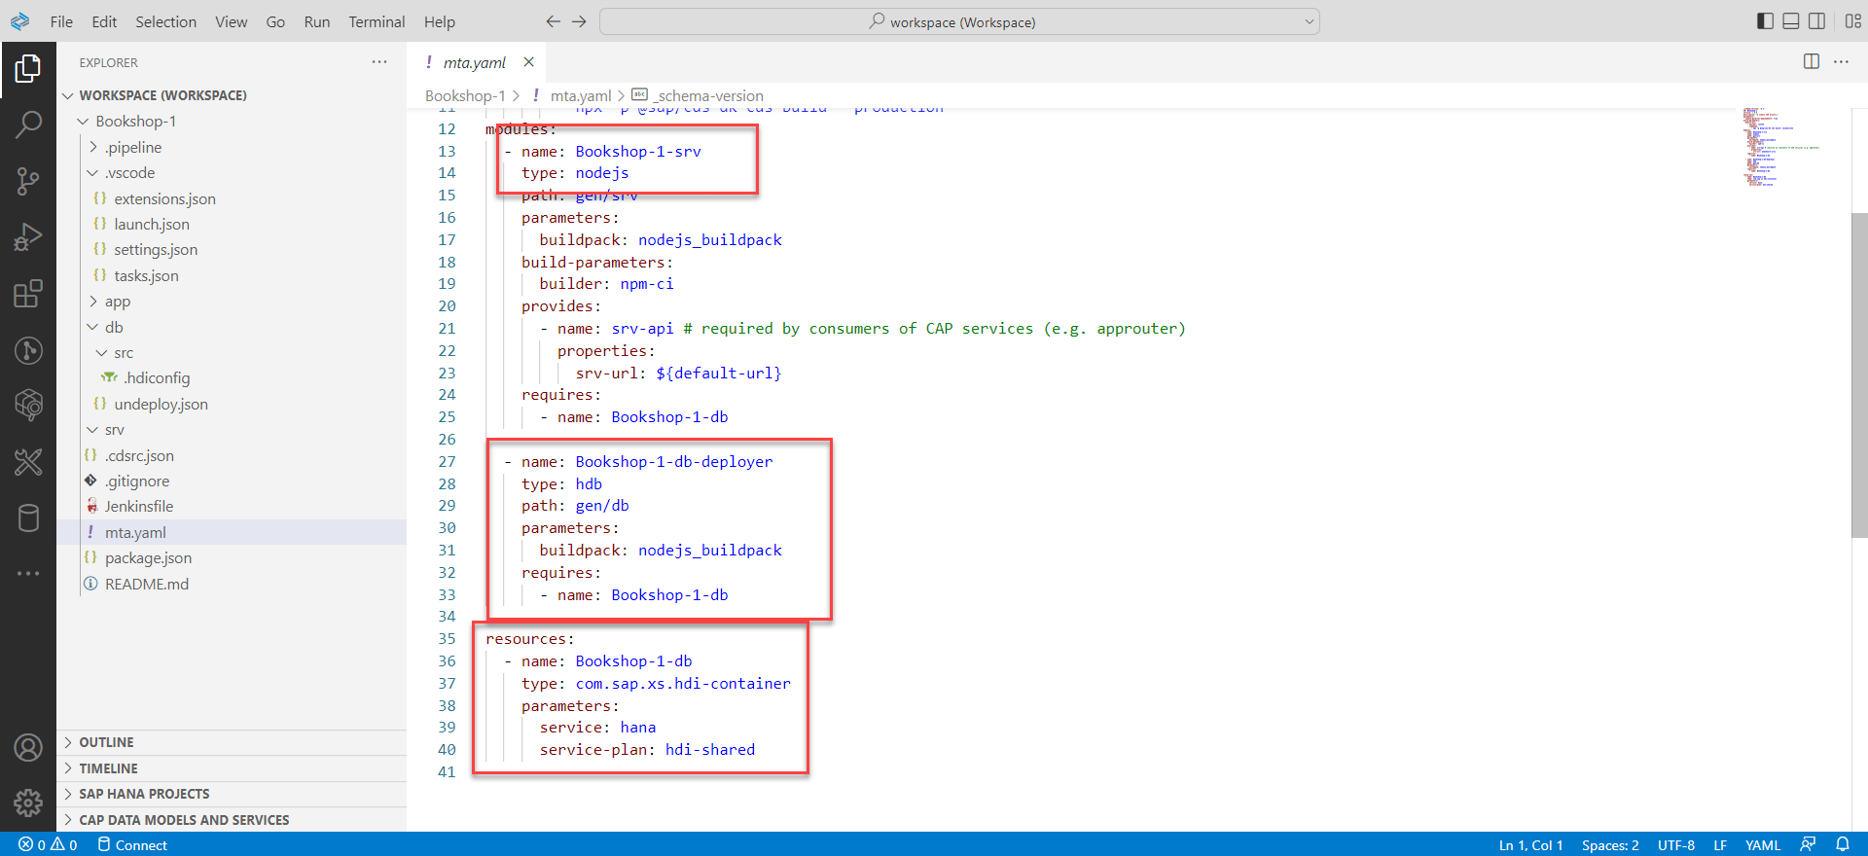This screenshot has height=856, width=1868.
Task: Open editor More Actions ellipsis
Action: tap(1841, 61)
